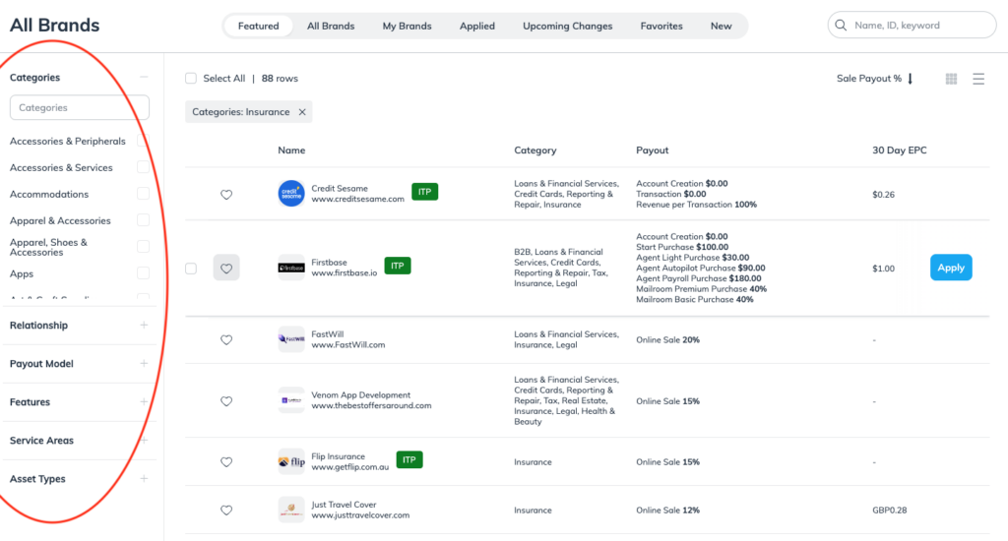This screenshot has height=541, width=1008.
Task: Open www.thebestoffersaround.com link
Action: tap(371, 405)
